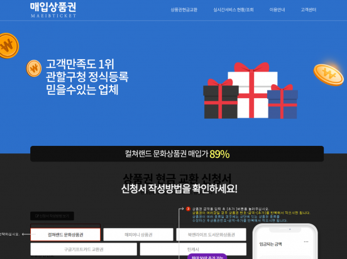Image resolution: width=347 pixels, height=259 pixels.
Task: Open the 고객센터 menu
Action: click(308, 9)
